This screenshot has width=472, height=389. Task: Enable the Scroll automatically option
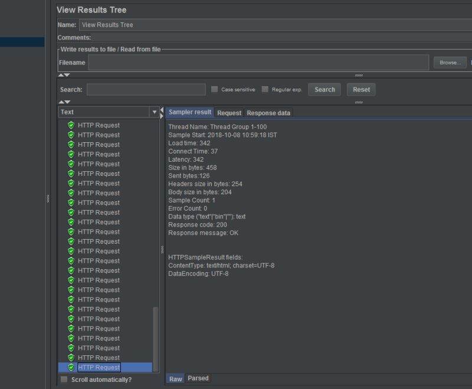tap(64, 381)
